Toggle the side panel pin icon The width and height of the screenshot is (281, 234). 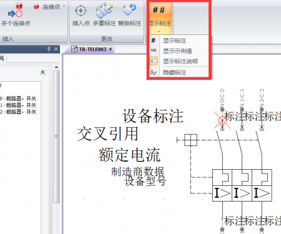49,49
